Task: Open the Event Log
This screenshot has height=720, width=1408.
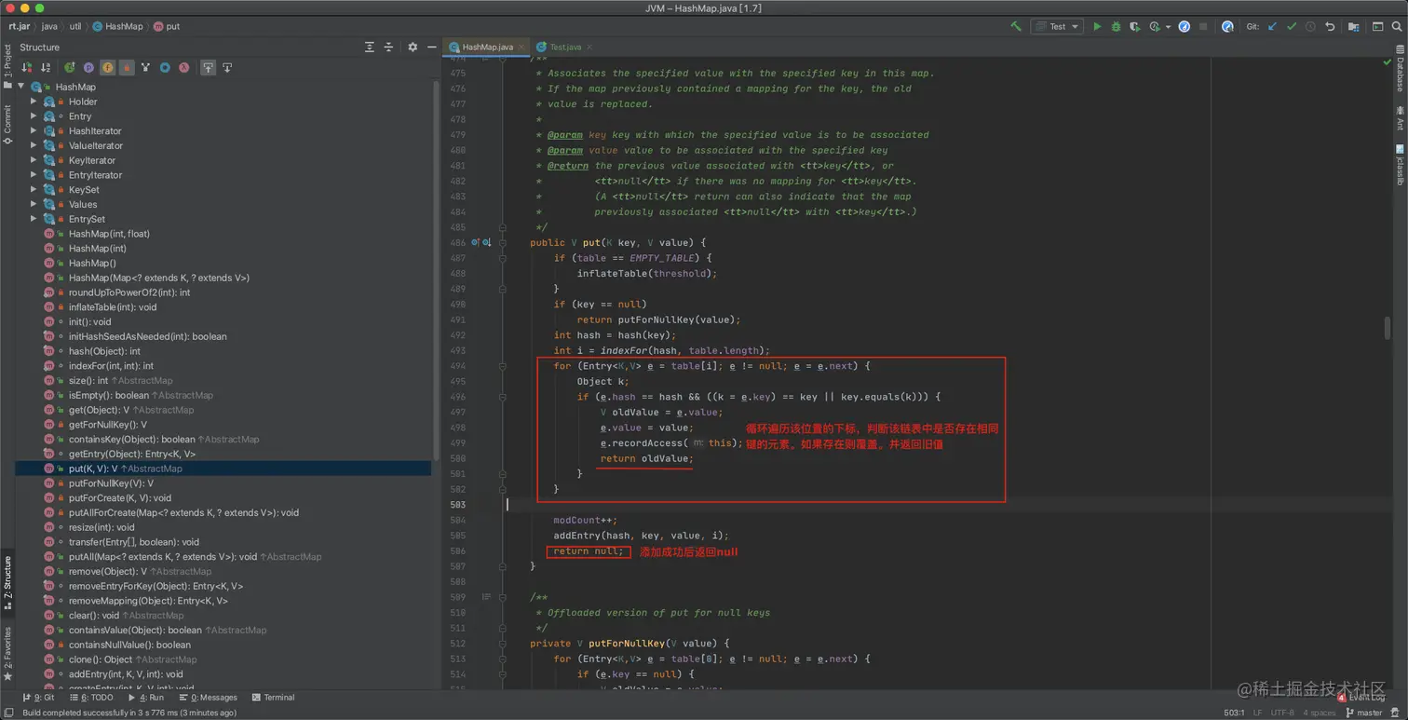Action: coord(1361,697)
